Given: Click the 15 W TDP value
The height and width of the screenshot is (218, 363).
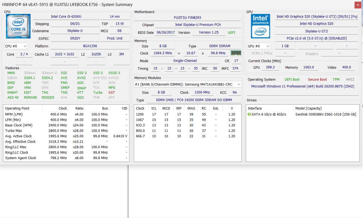Looking at the screenshot, I should (x=120, y=24).
